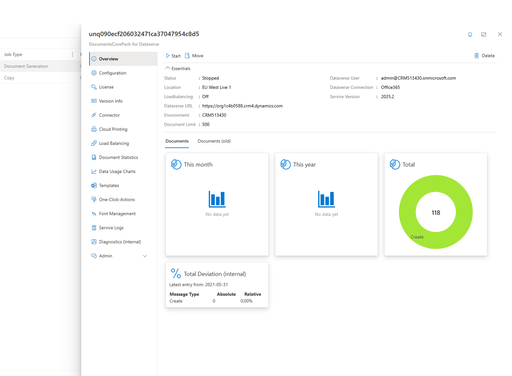Click the Delete trash can icon
Viewport: 512px width, 376px height.
pyautogui.click(x=477, y=56)
